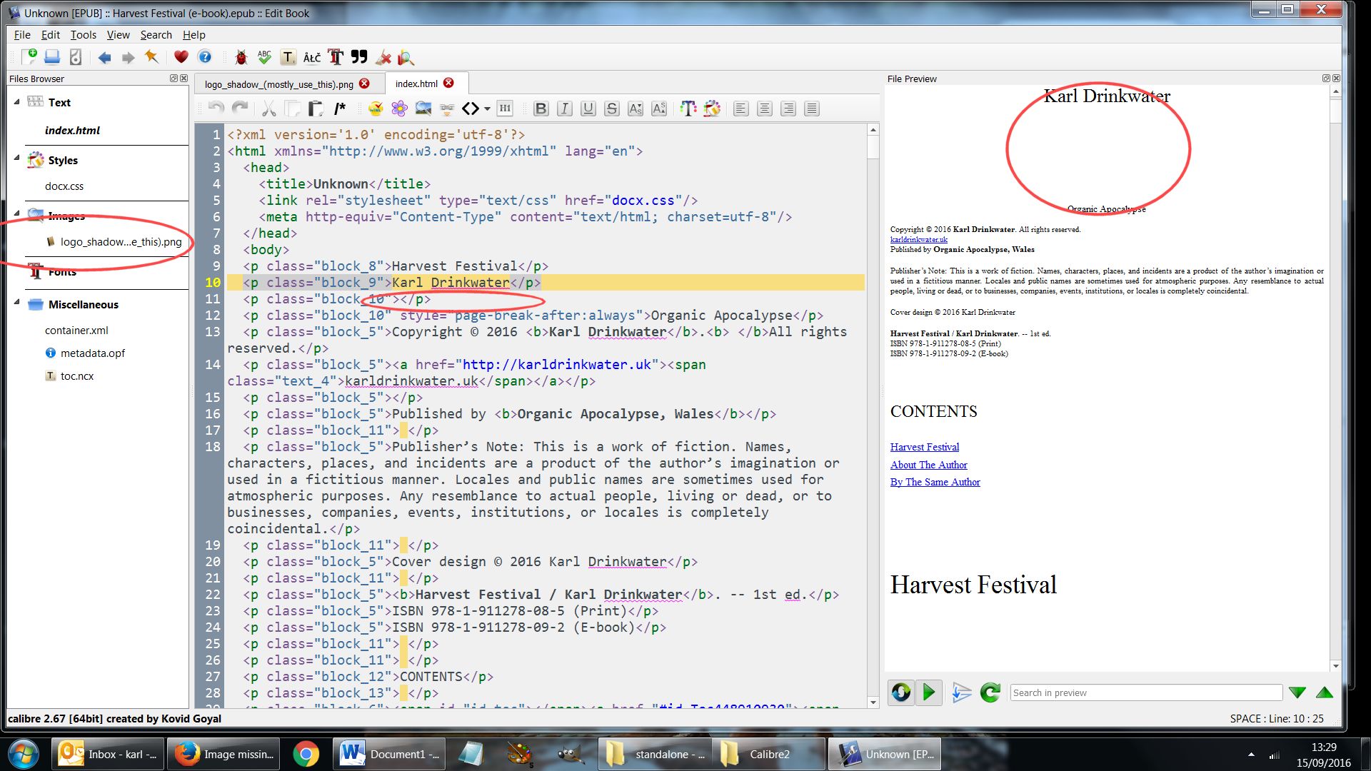Viewport: 1371px width, 771px height.
Task: Click the Insert tag angle brackets icon
Action: click(x=471, y=109)
